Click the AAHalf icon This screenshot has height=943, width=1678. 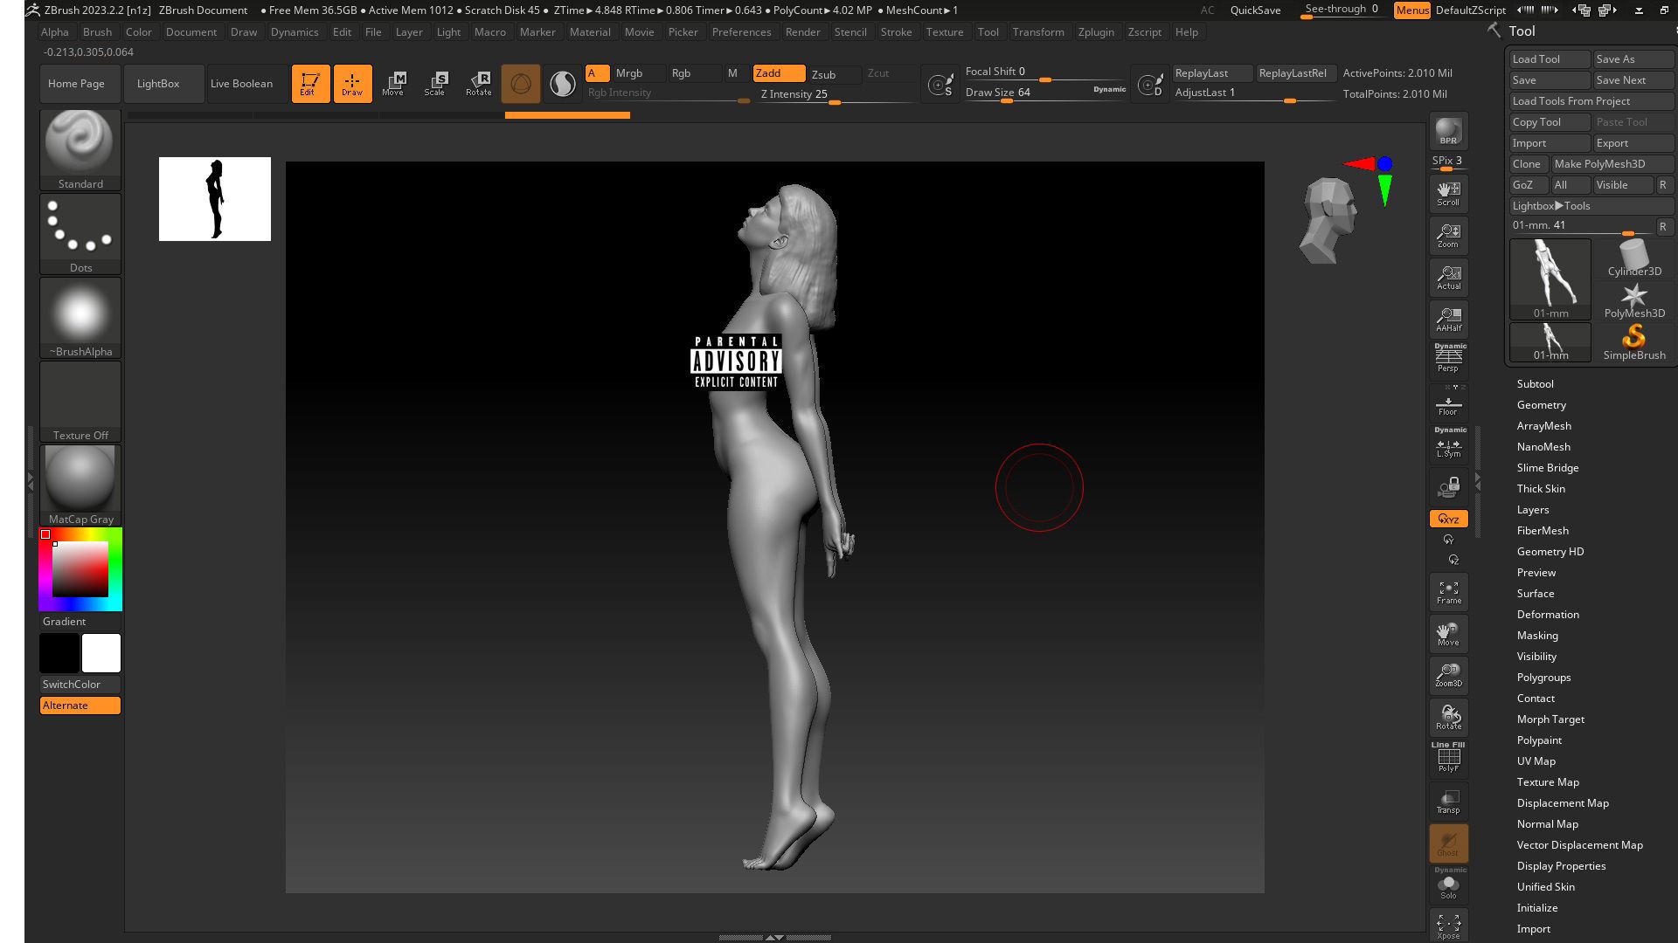click(1448, 320)
